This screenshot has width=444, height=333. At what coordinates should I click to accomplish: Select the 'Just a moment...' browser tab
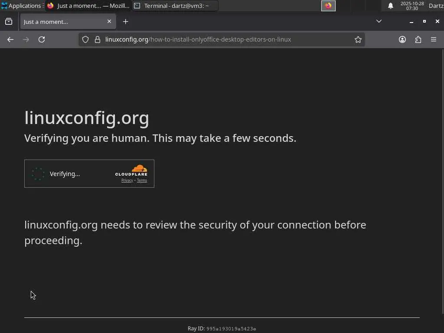pyautogui.click(x=68, y=22)
